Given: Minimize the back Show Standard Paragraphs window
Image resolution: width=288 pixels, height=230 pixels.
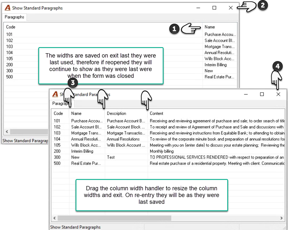Looking at the screenshot, I should 198,8.
